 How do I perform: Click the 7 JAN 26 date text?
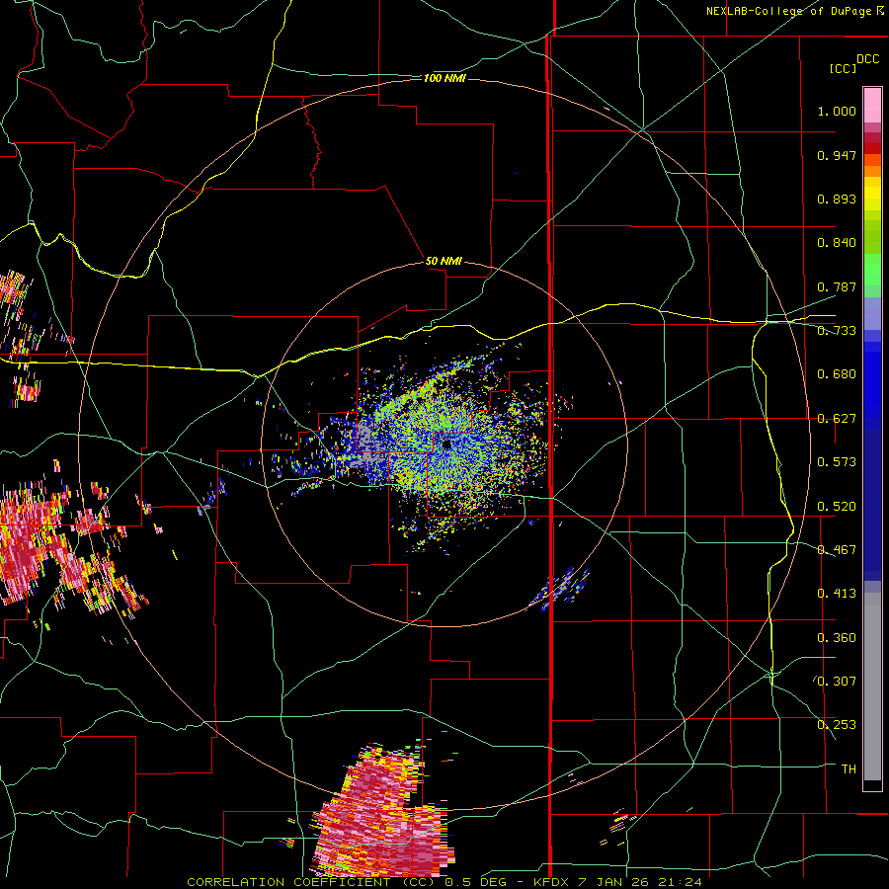coord(614,882)
